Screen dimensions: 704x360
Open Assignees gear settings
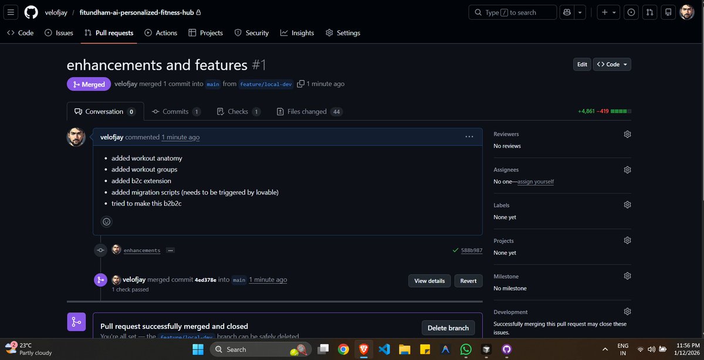[627, 170]
